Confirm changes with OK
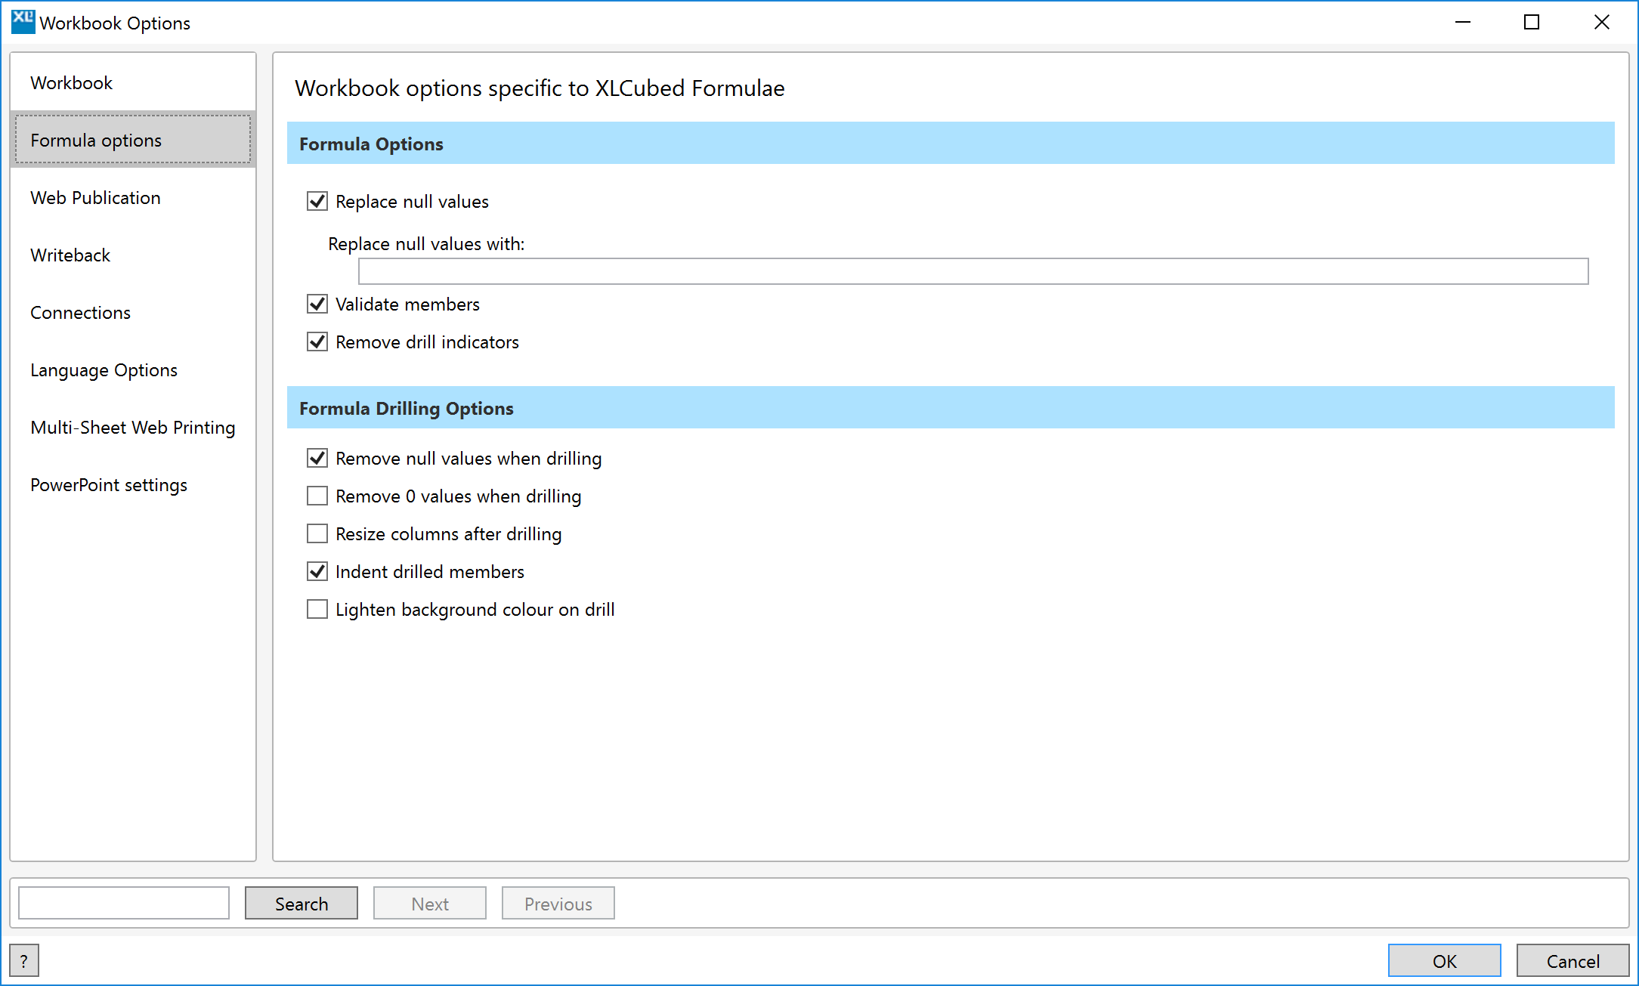The image size is (1639, 986). tap(1445, 961)
